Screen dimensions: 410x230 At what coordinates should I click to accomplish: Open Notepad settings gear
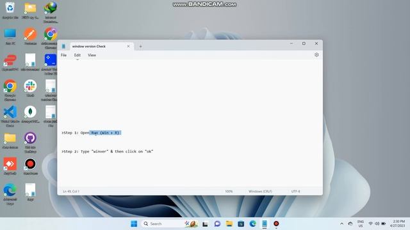(316, 55)
